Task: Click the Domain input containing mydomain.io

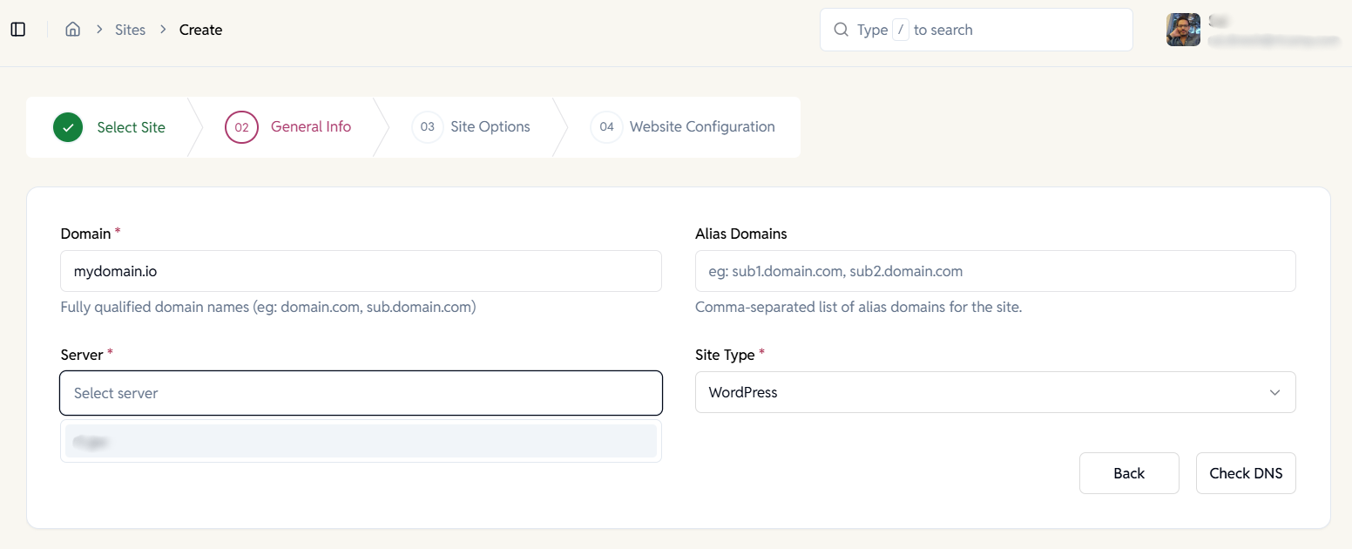Action: click(x=361, y=271)
